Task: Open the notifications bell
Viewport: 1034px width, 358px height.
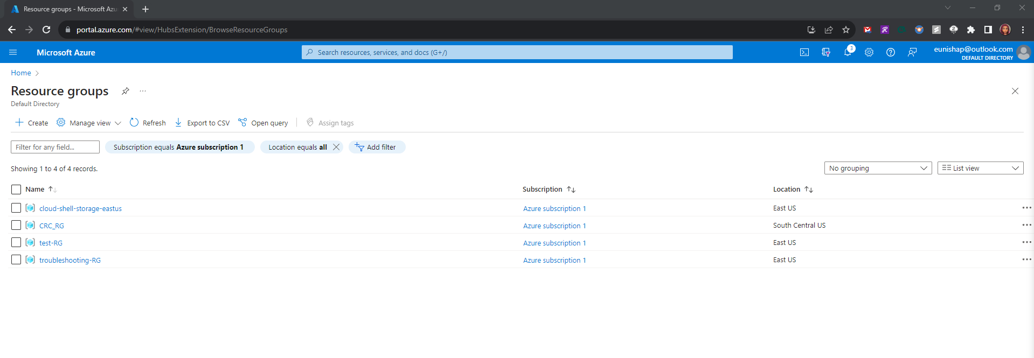Action: point(848,52)
